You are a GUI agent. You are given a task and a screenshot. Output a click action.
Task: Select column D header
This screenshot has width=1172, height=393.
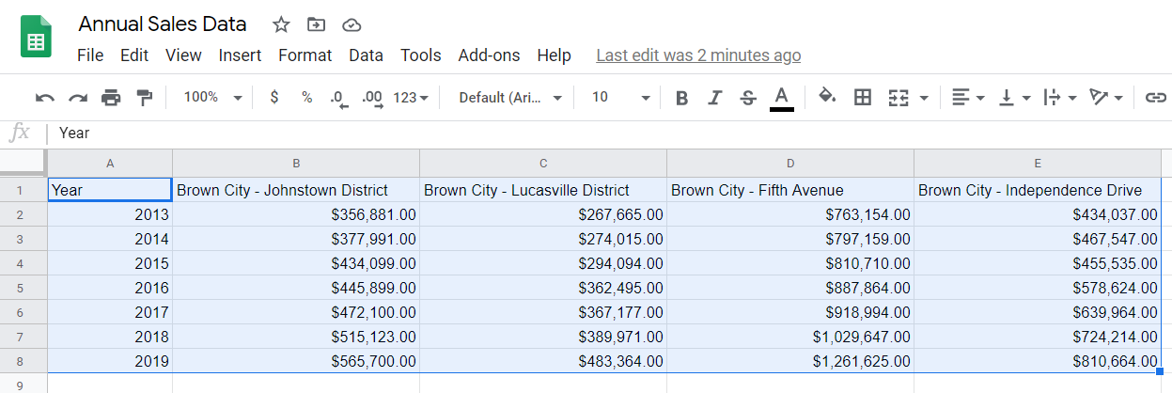[x=790, y=164]
